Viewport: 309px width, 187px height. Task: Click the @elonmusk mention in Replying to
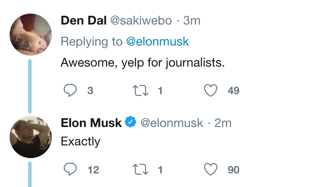point(157,42)
